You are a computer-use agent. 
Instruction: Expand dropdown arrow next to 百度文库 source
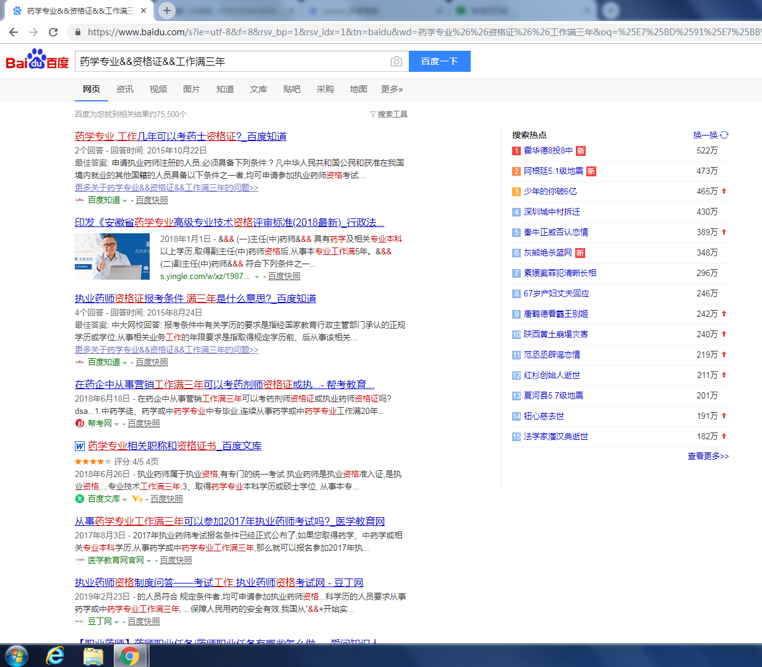tap(124, 499)
